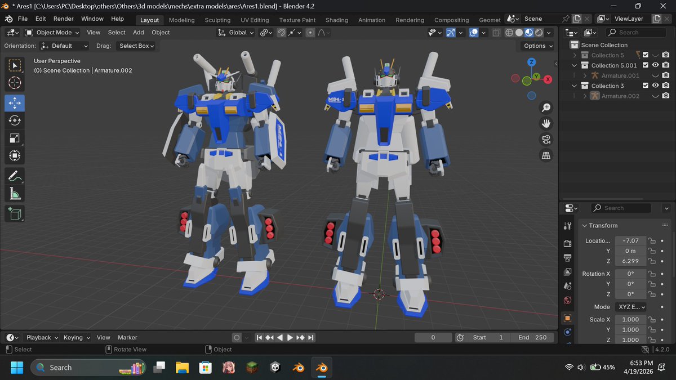
Task: Open the Render properties tab
Action: tap(567, 243)
